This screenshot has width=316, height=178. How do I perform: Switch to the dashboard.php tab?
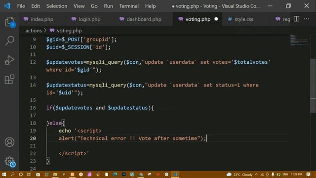[x=144, y=19]
